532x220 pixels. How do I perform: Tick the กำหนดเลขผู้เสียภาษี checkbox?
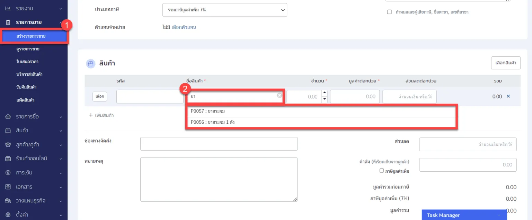(x=389, y=12)
